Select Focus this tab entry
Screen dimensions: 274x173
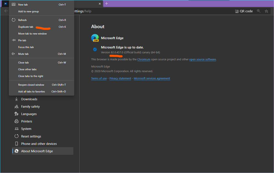(x=41, y=47)
